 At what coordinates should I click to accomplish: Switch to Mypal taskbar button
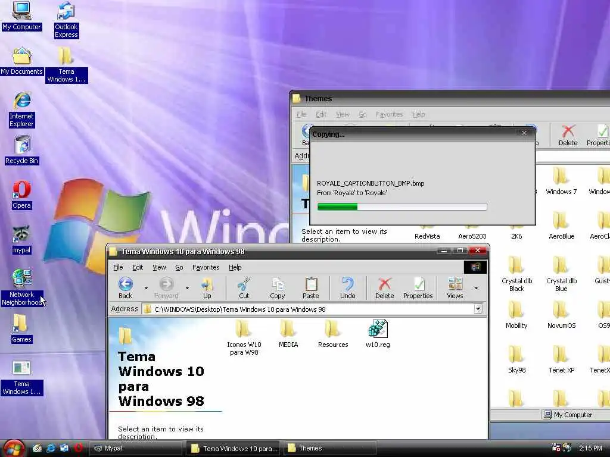coord(136,449)
